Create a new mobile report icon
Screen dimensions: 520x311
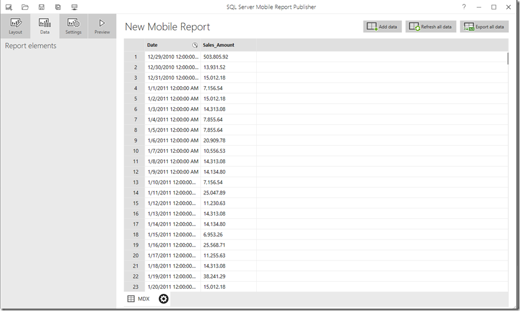(9, 7)
